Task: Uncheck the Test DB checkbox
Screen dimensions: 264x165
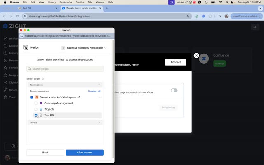Action: pyautogui.click(x=36, y=115)
